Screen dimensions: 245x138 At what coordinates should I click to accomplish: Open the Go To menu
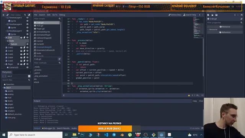pos(55,15)
